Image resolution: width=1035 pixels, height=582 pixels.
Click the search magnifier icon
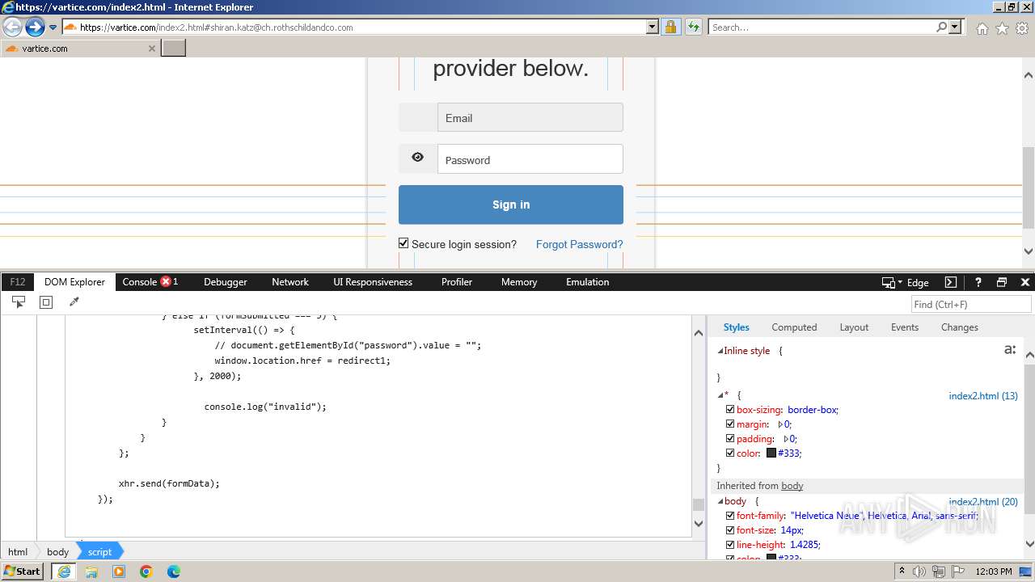941,27
